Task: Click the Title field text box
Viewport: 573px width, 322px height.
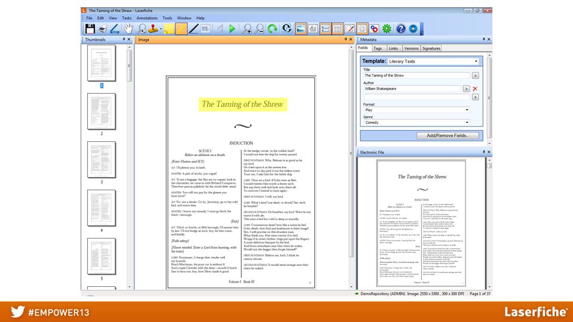Action: pos(416,76)
